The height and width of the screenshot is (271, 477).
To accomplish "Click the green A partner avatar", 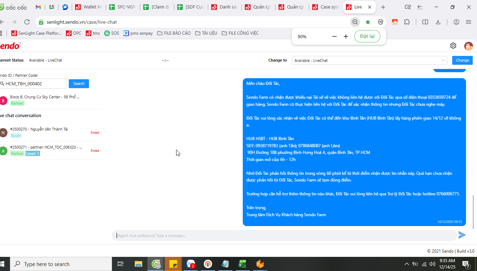I will tap(3, 151).
